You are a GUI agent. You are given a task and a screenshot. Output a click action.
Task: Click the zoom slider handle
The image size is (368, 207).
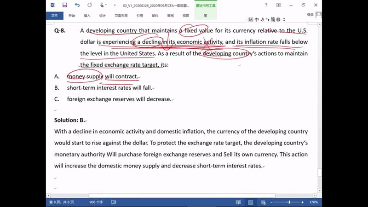(x=289, y=202)
